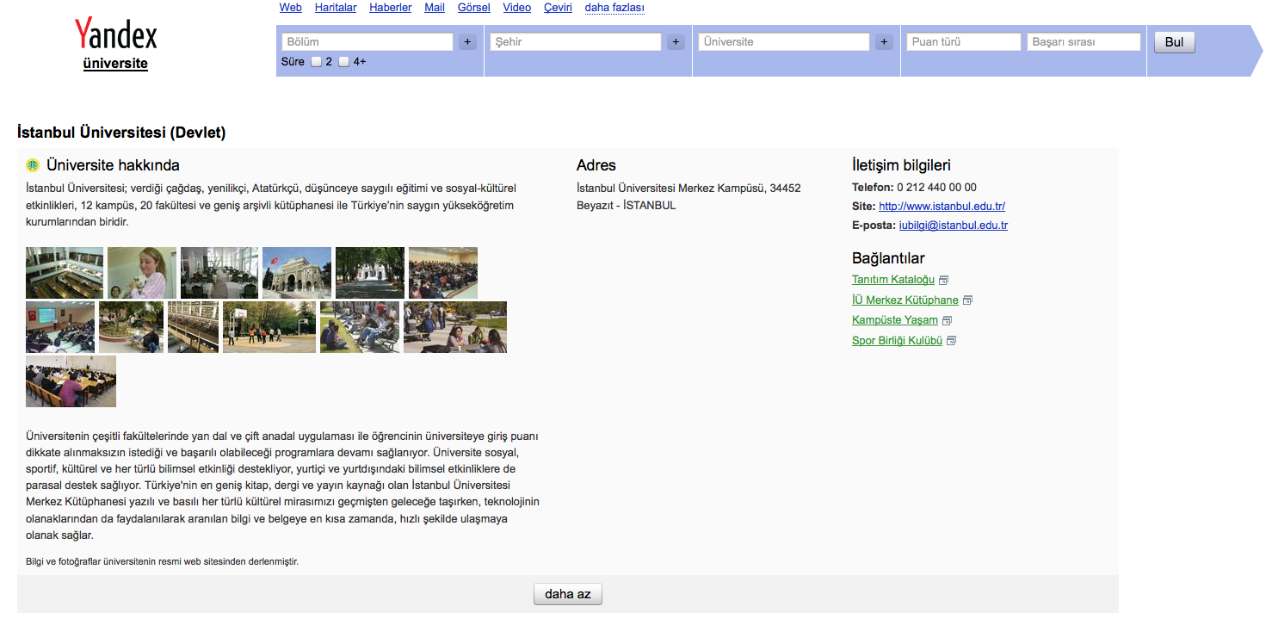Open the students at outdoor table photo
This screenshot has width=1272, height=625.
[455, 327]
